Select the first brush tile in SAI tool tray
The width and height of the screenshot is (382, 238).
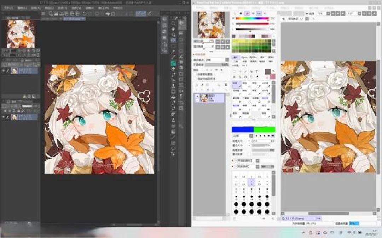pyautogui.click(x=237, y=85)
